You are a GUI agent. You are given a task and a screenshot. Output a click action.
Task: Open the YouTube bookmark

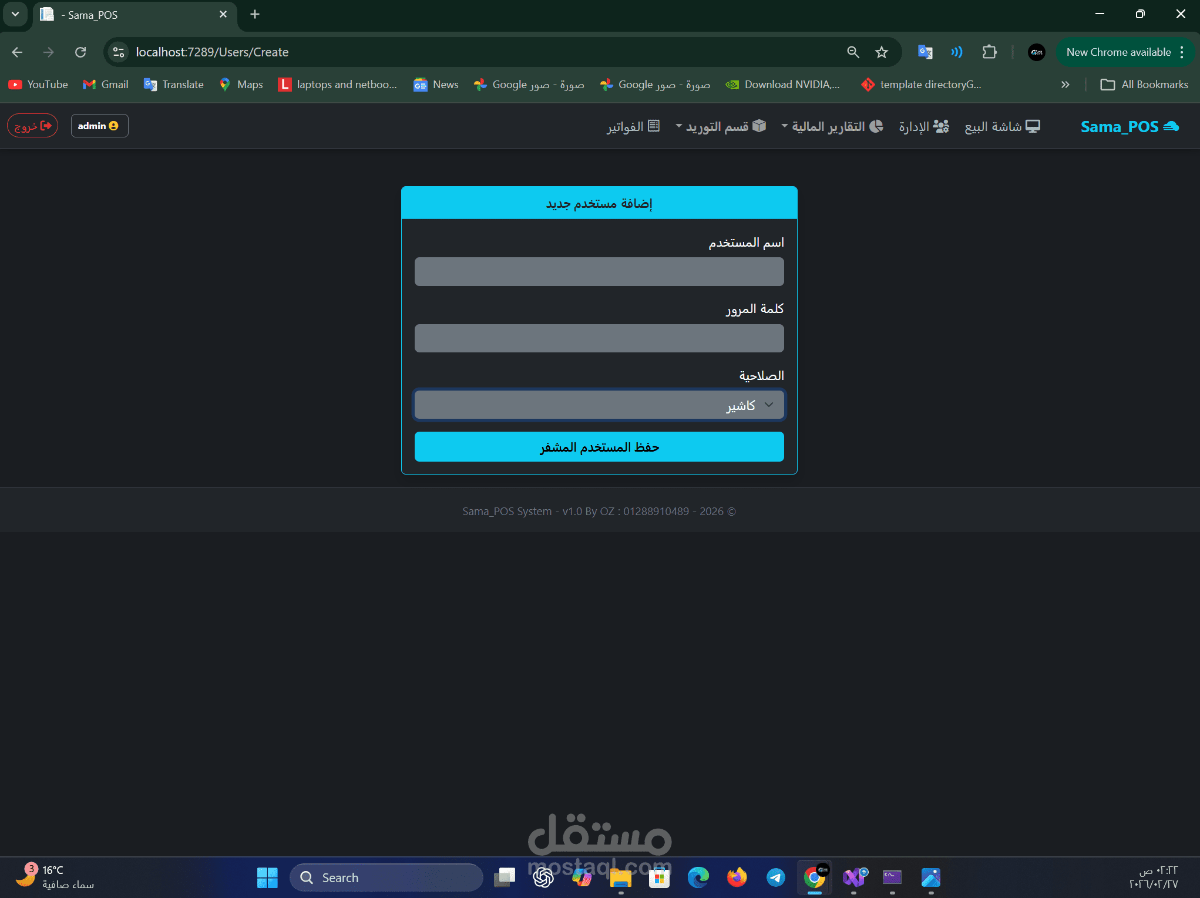pos(39,85)
